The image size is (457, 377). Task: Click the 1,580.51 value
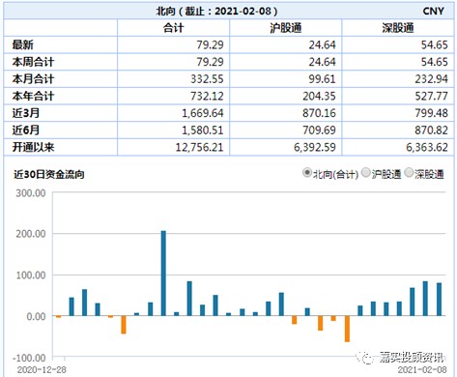coord(203,130)
